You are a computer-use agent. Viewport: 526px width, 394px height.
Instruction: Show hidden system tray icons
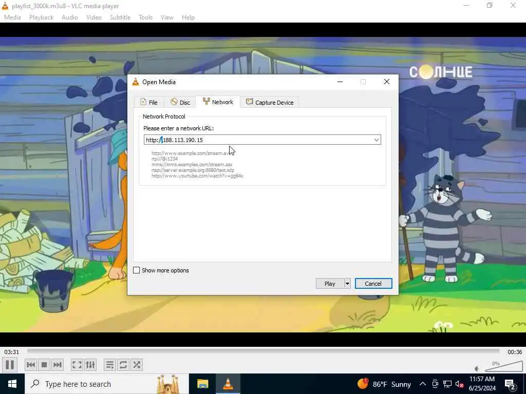423,384
